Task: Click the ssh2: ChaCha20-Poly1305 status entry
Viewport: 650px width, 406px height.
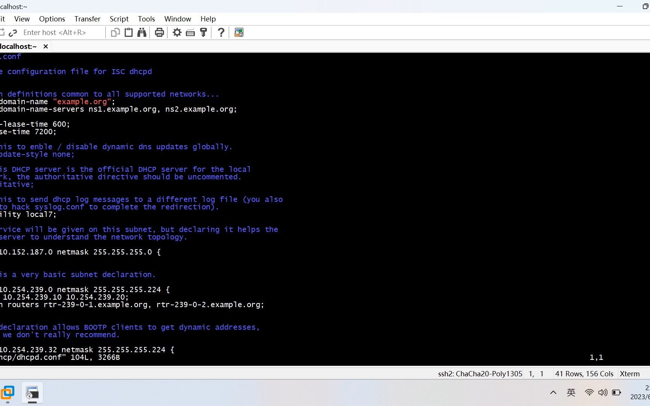Action: [480, 374]
